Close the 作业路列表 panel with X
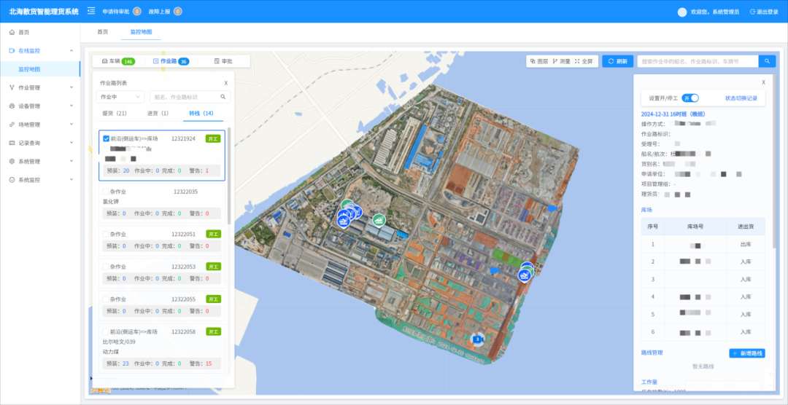 click(x=225, y=83)
